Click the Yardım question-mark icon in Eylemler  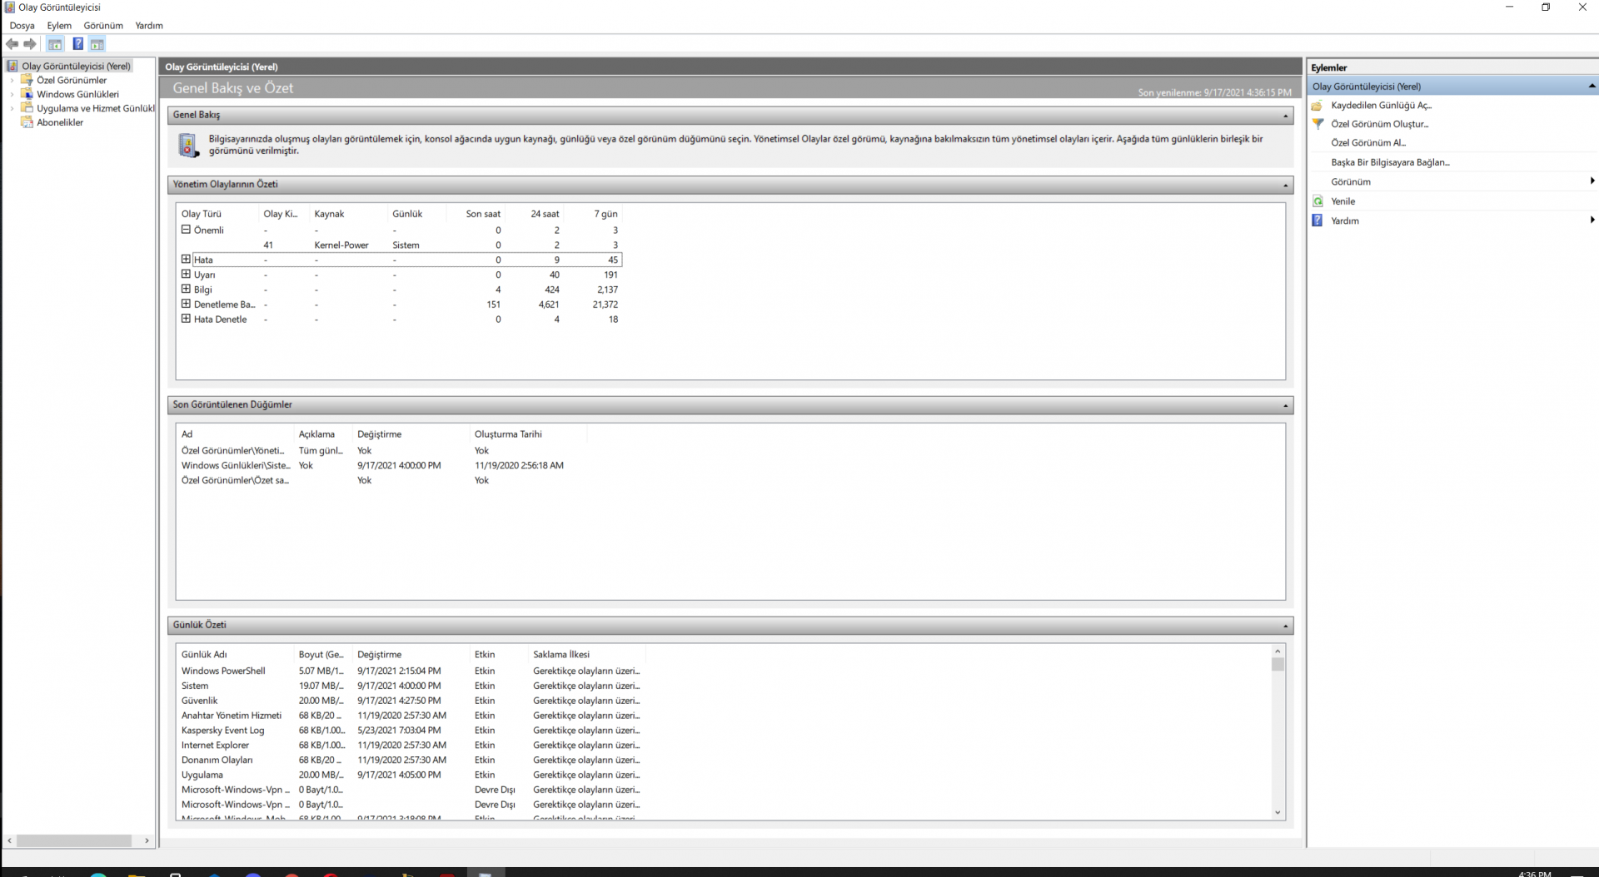coord(1318,220)
